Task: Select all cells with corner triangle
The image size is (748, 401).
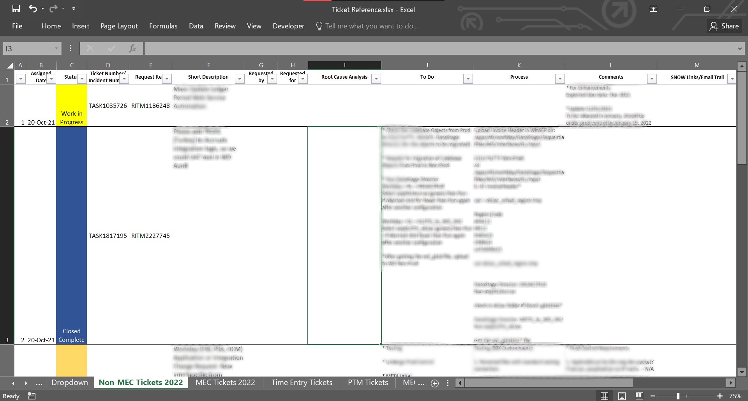Action: (10, 65)
